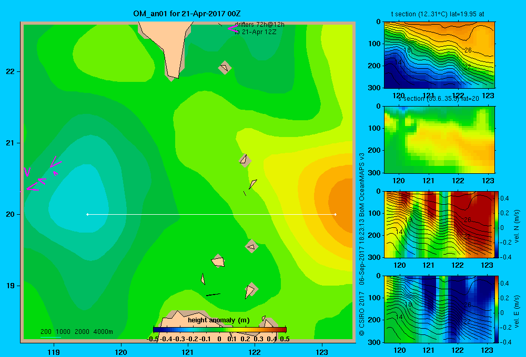Click depth label '100' beside the temperature section
Viewport: 526px width, 357px height.
(x=375, y=44)
